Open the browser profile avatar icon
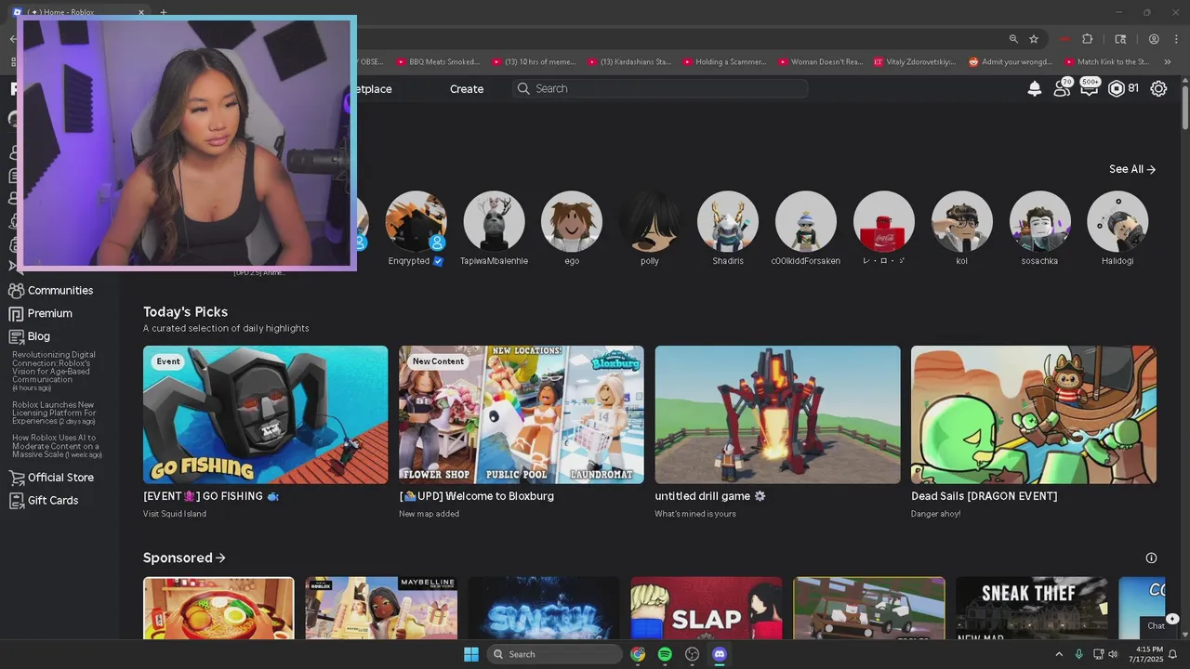1190x669 pixels. [1154, 39]
